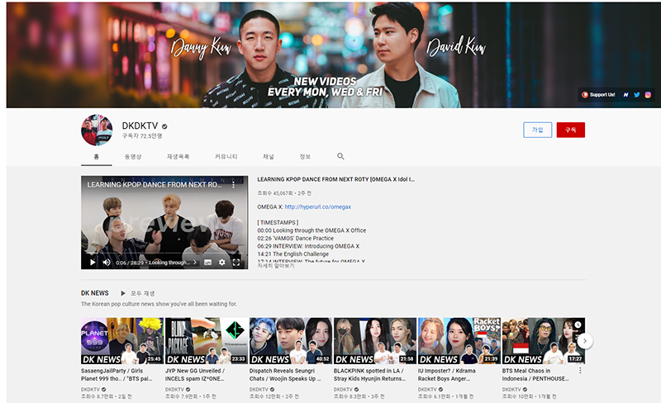Image resolution: width=661 pixels, height=403 pixels.
Task: Click the 14:21 The English Challenge timestamp
Action: (293, 254)
